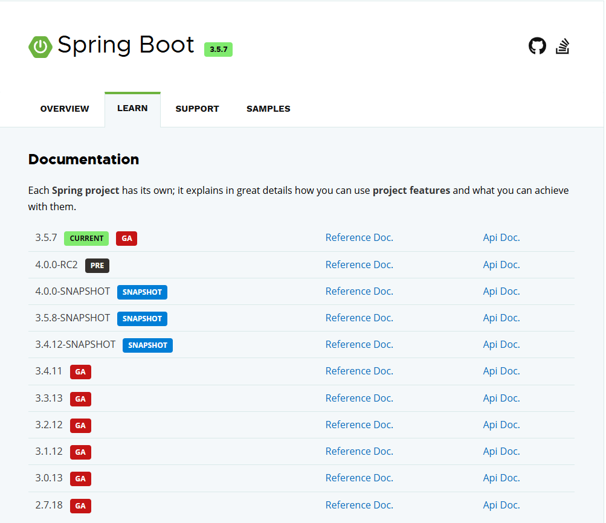The height and width of the screenshot is (523, 606).
Task: Select version text 3.4.11
Action: point(49,371)
